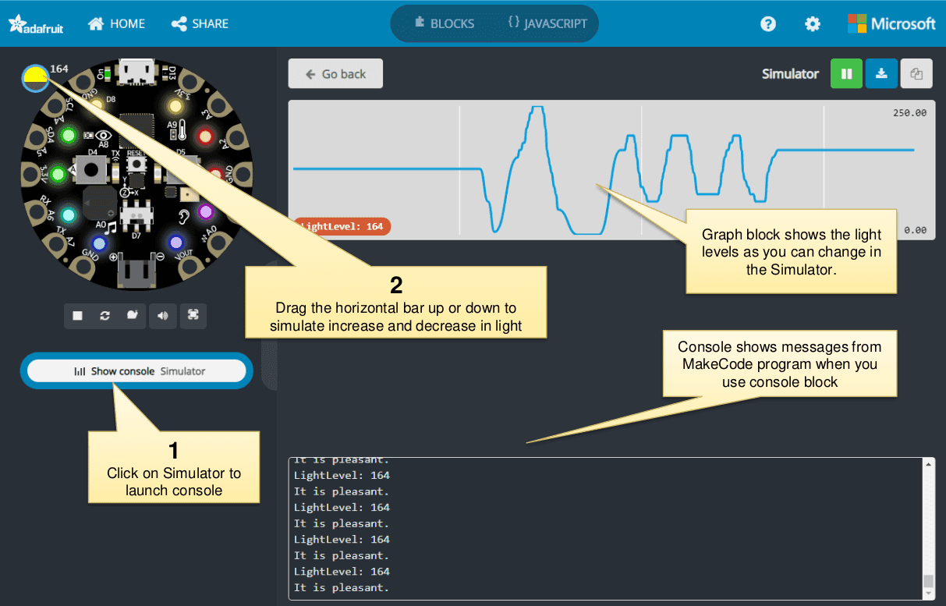The image size is (946, 606).
Task: Open the Help menu question mark
Action: click(x=768, y=24)
